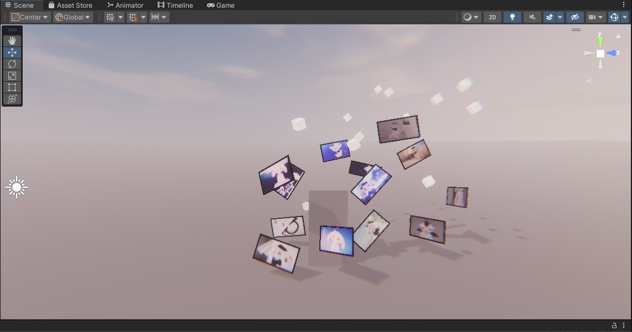Toggle gizmos visibility
The image size is (632, 332).
coord(614,17)
